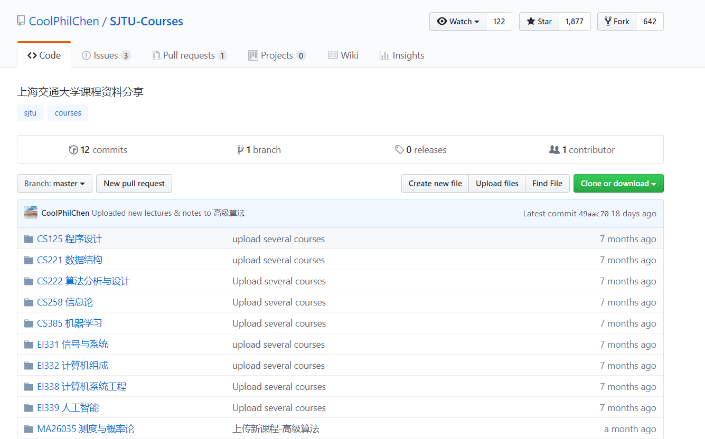Click the folder icon for EI339 人工智能
Viewport: 705px width, 439px height.
pyautogui.click(x=29, y=408)
